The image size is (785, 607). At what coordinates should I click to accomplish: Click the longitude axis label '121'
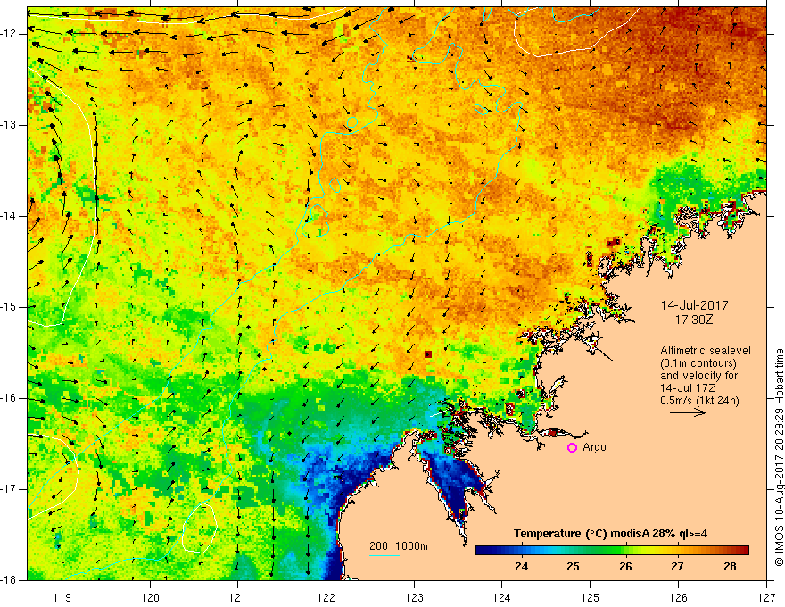point(238,597)
